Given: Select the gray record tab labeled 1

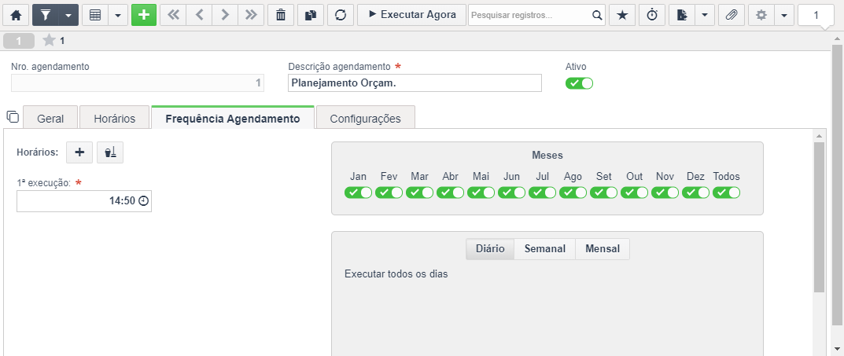Looking at the screenshot, I should [x=19, y=41].
